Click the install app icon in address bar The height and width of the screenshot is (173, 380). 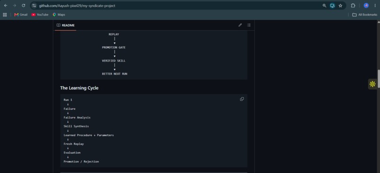(332, 6)
